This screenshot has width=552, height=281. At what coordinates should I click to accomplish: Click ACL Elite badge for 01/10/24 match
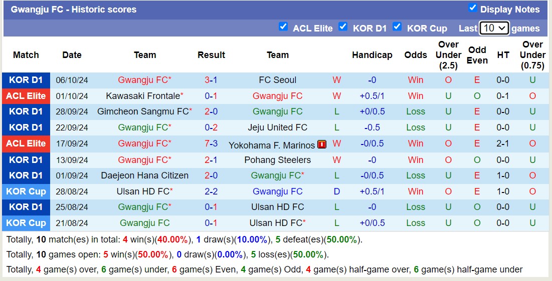coord(26,96)
